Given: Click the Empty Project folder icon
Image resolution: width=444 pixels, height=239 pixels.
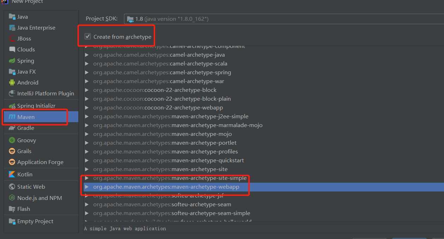Looking at the screenshot, I should (12, 221).
